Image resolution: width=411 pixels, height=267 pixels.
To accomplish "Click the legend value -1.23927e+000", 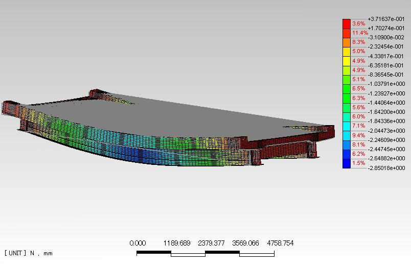I will [386, 93].
